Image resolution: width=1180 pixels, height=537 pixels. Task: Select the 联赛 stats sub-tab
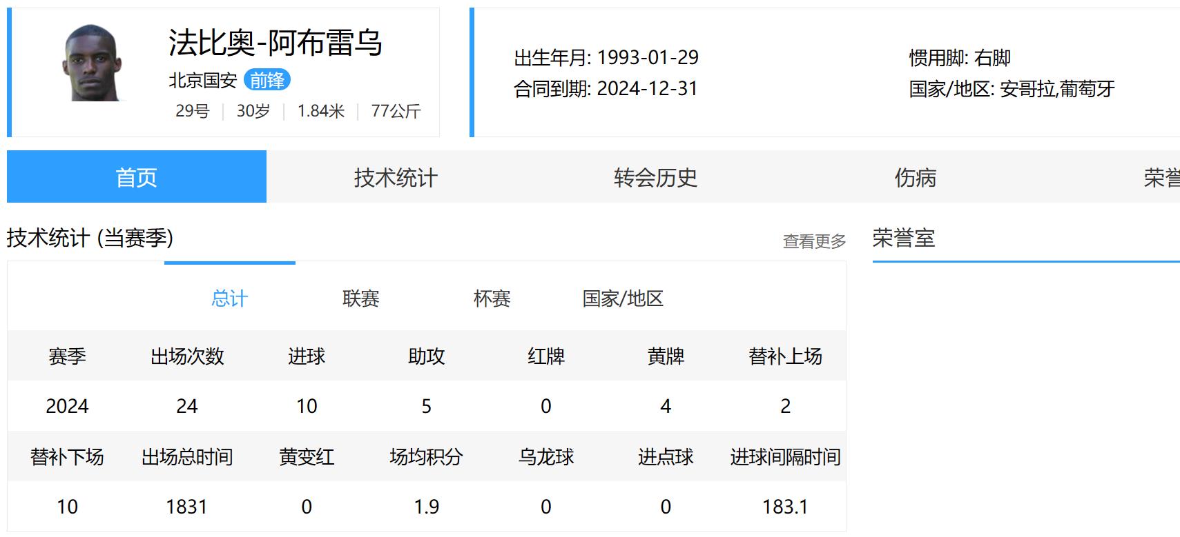click(x=360, y=298)
